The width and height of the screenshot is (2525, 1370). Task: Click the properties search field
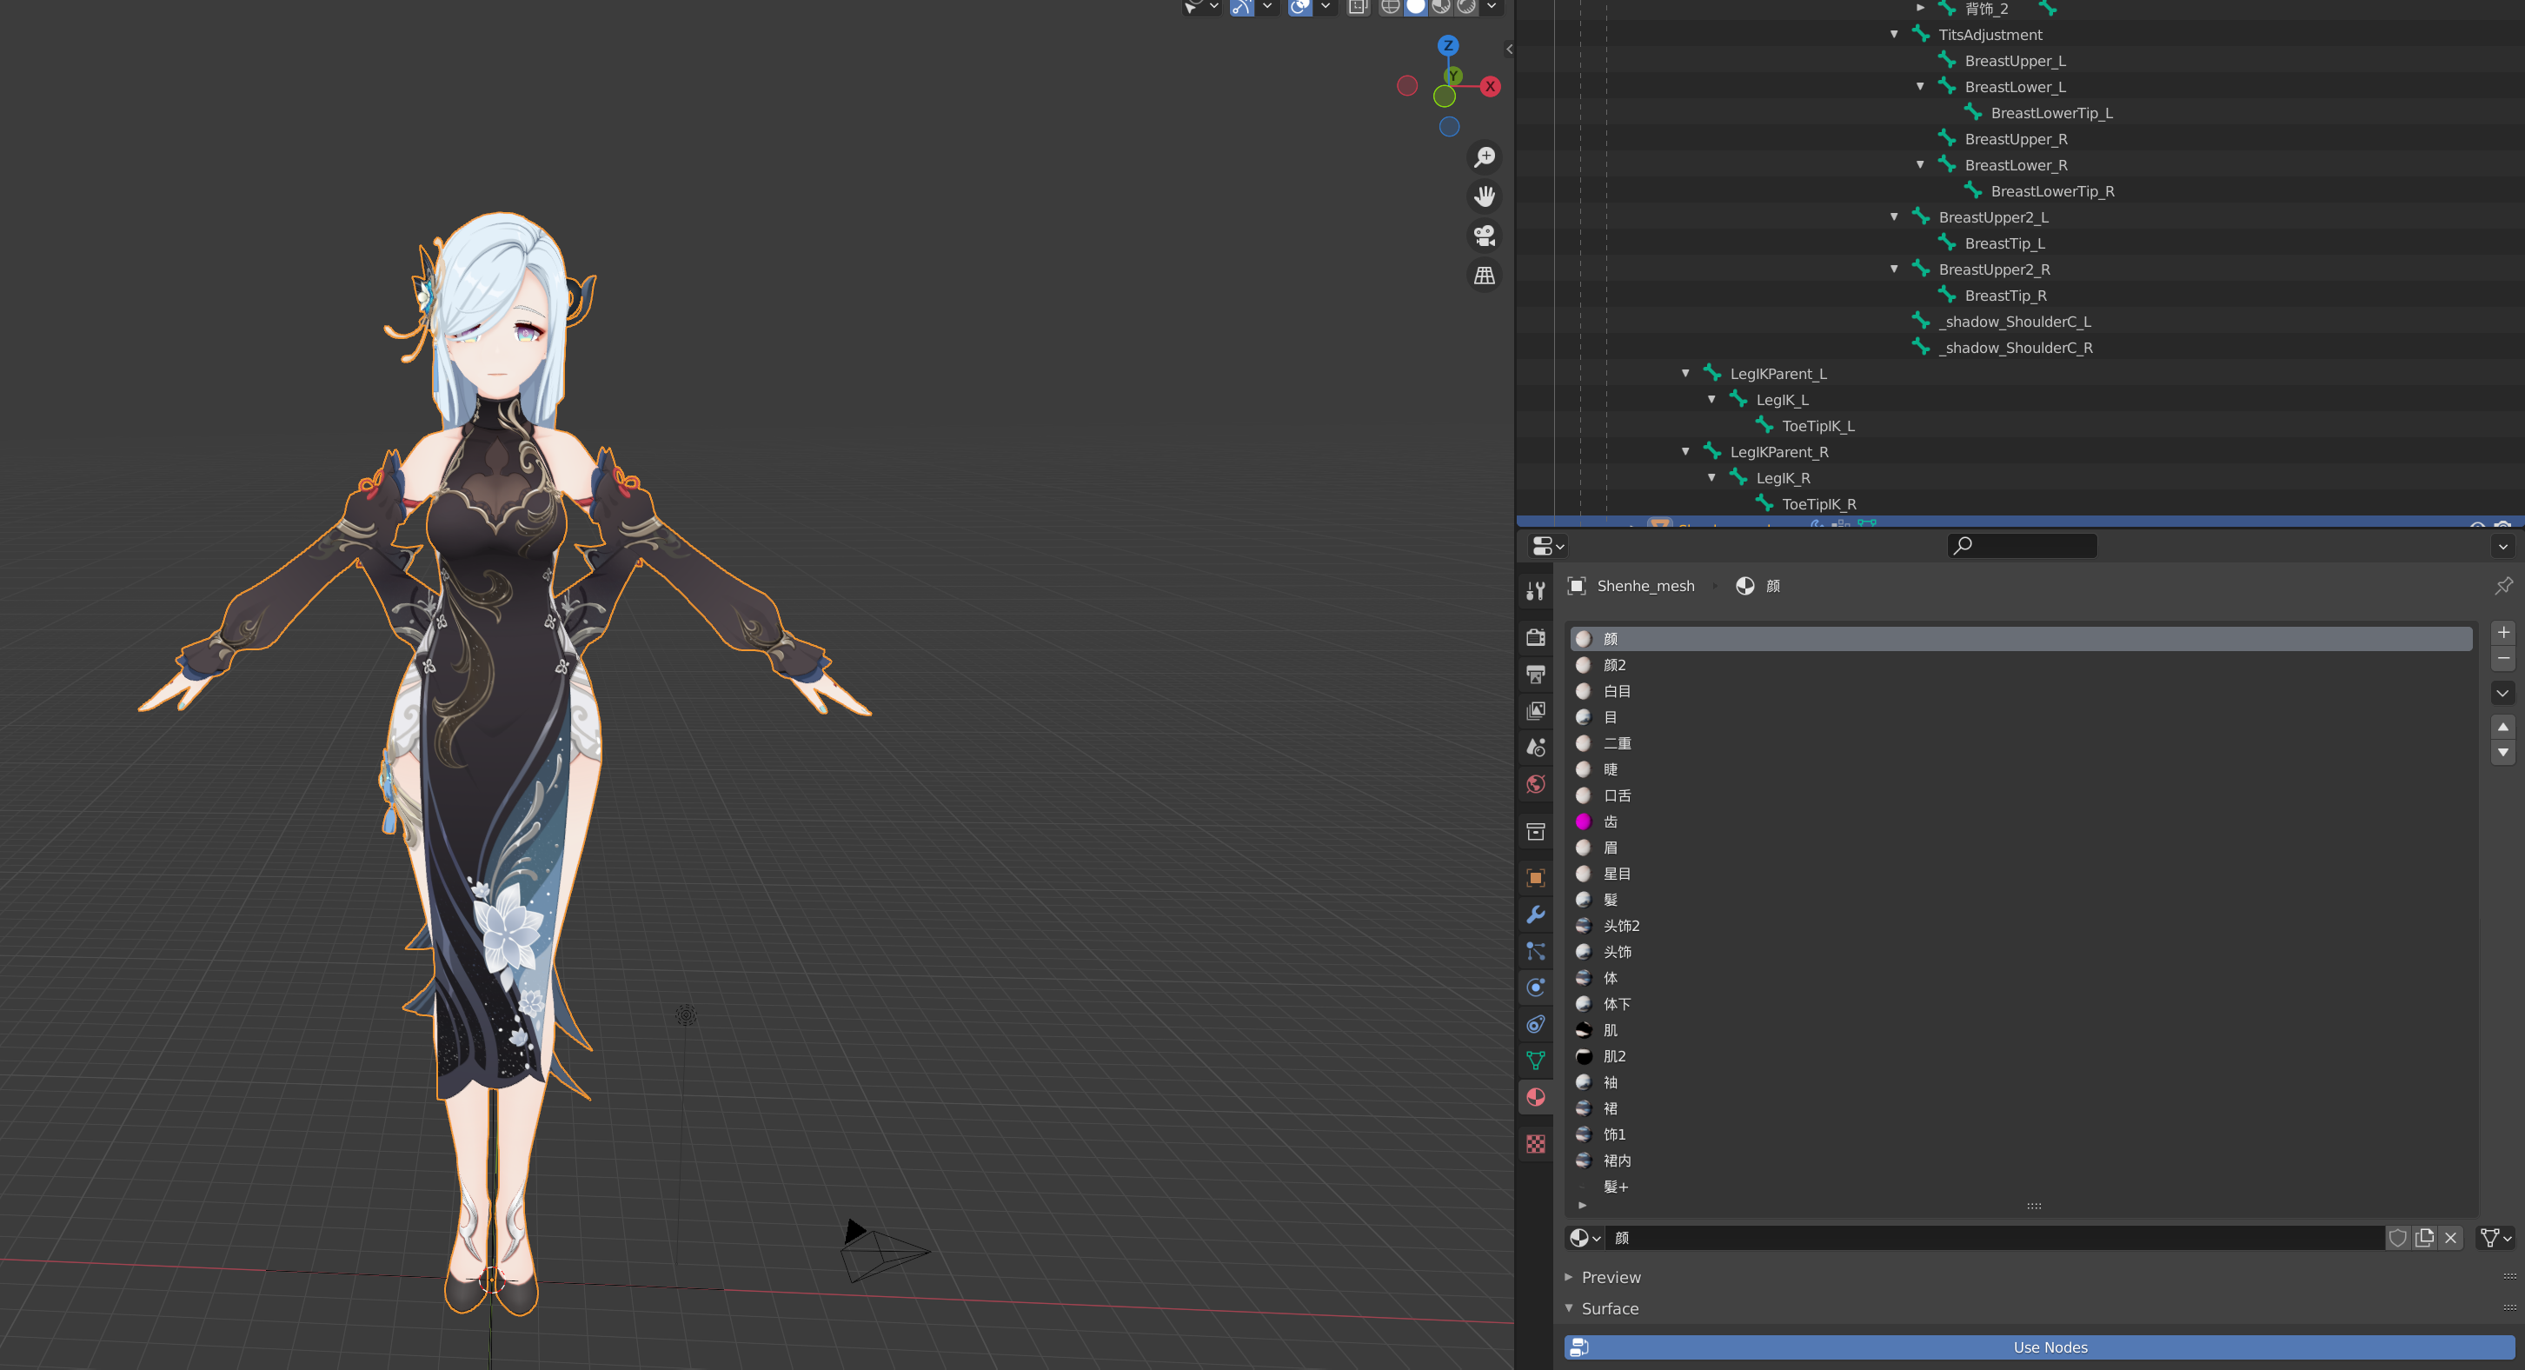(2022, 546)
